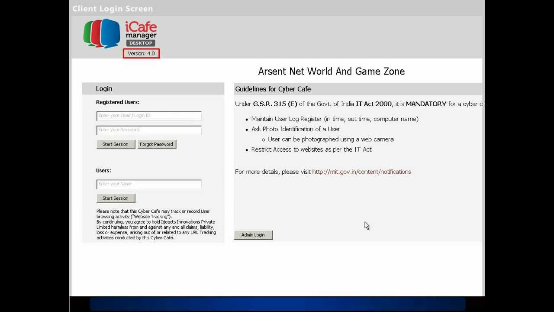Click the Client Login Screen title
554x312 pixels.
113,9
